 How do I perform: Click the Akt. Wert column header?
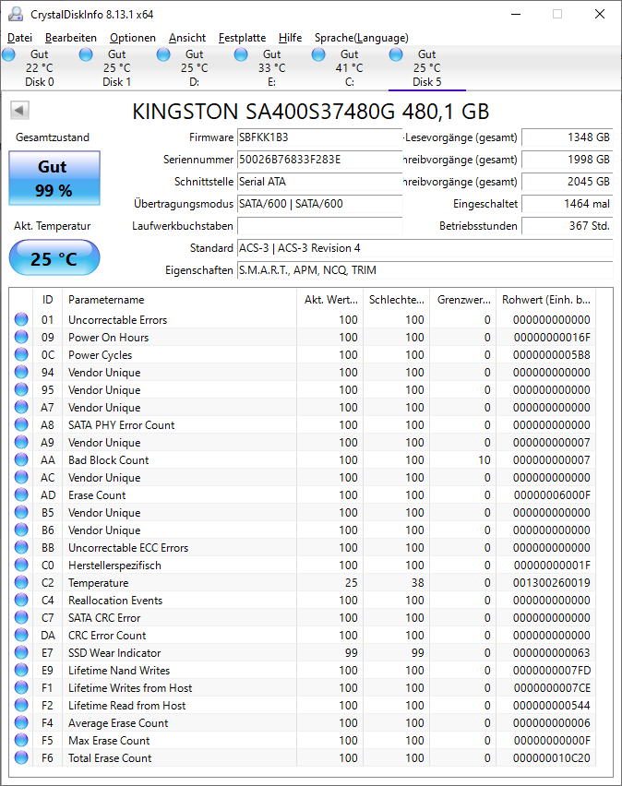(x=329, y=300)
